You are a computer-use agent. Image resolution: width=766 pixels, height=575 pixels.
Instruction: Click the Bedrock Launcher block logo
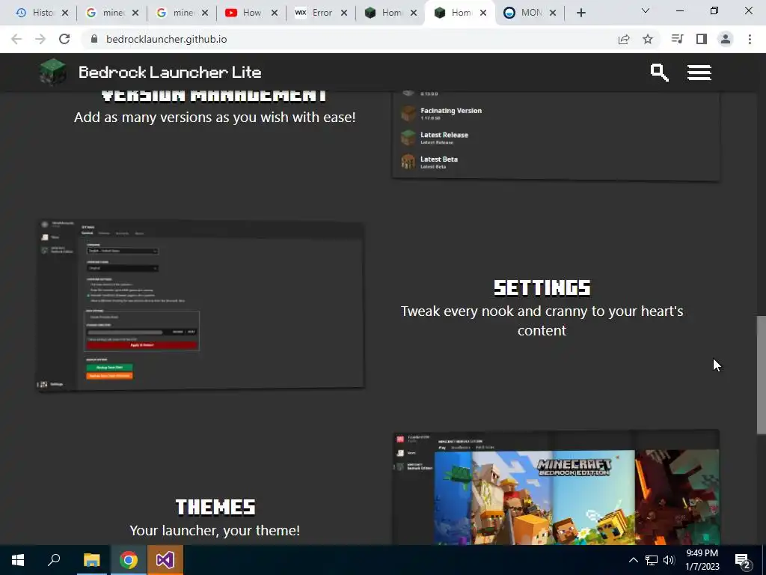[53, 72]
